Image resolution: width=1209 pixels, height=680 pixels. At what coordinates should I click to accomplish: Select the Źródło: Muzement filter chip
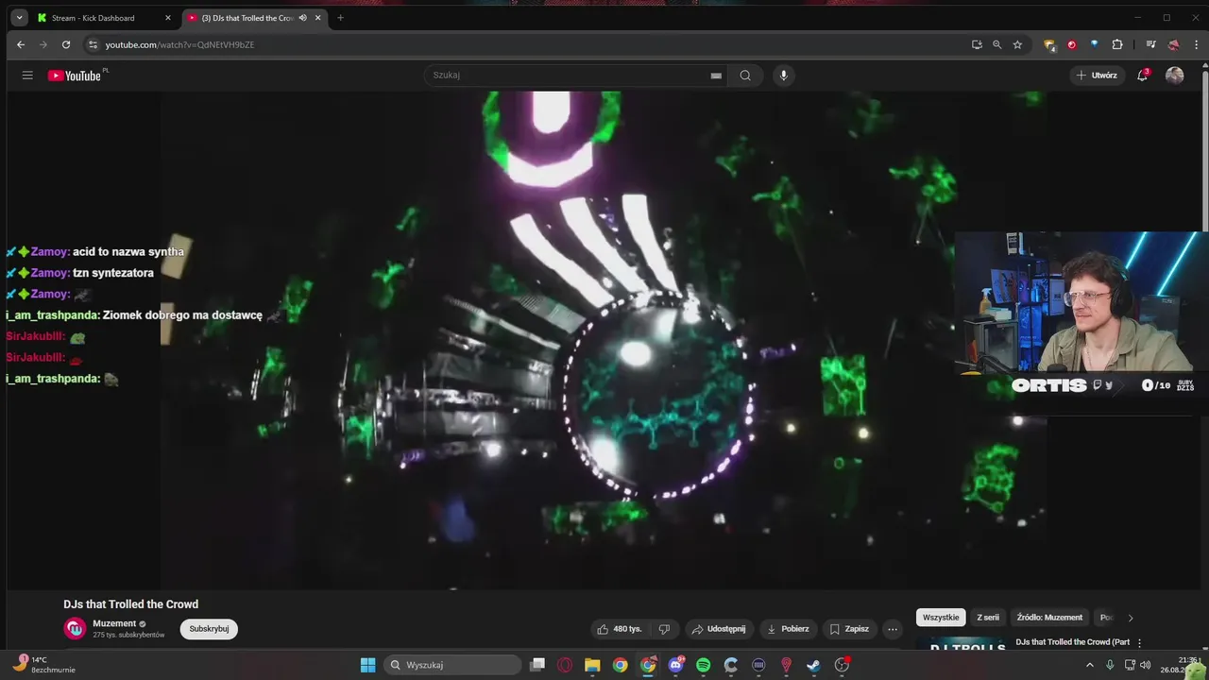coord(1049,618)
